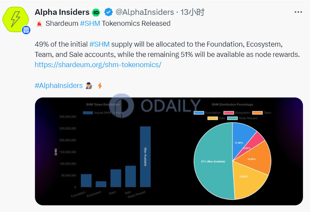This screenshot has width=310, height=212.
Task: Toggle the Ecosystem pink legend swatch
Action: click(x=229, y=113)
